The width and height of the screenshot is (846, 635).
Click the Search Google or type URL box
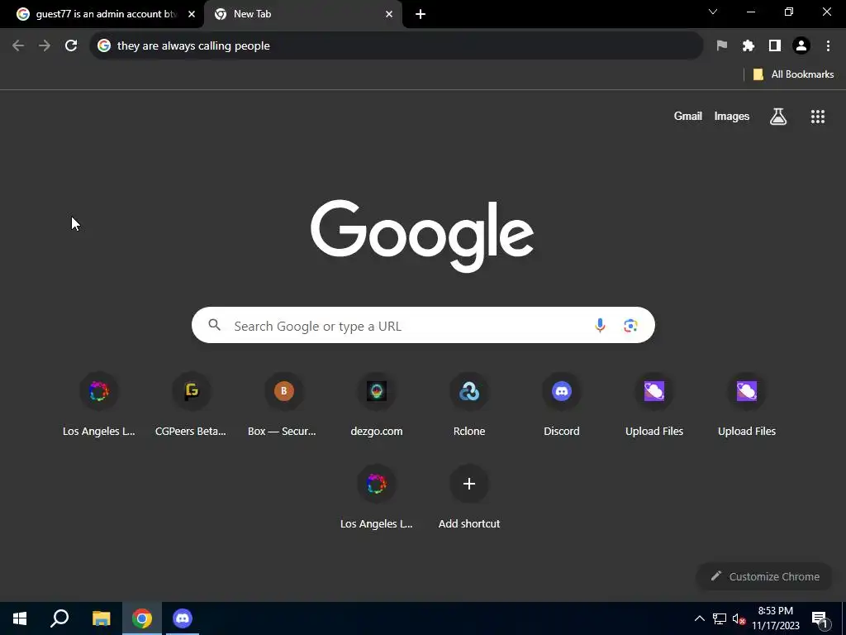point(423,326)
